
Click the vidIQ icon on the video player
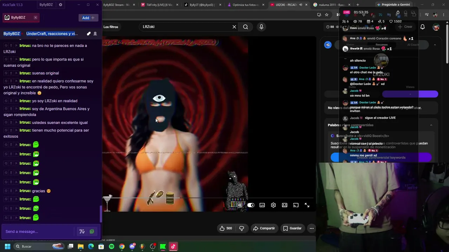240,205
